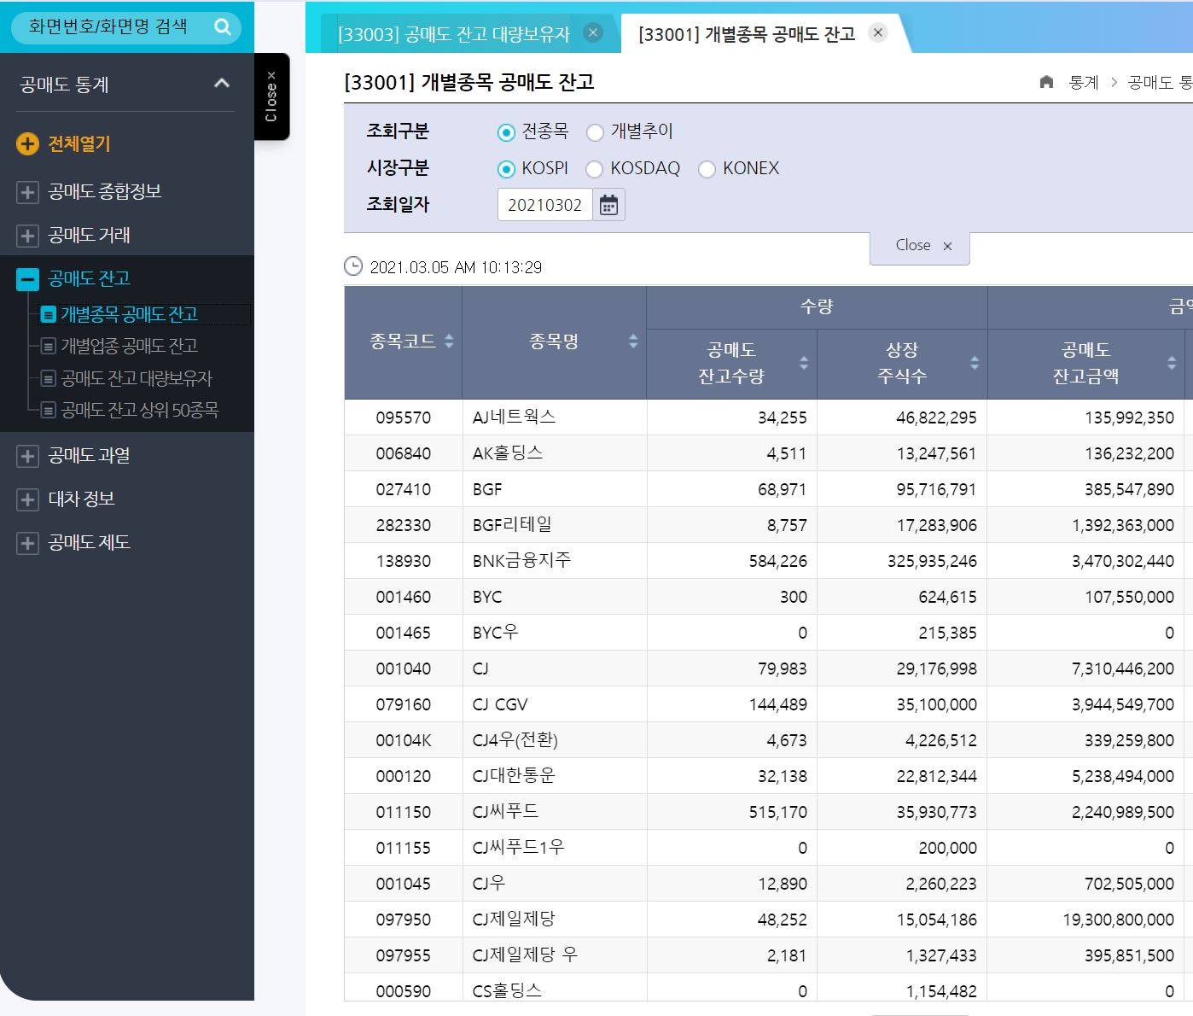Sort table by 종목명 arrows
1193x1016 pixels.
coord(633,342)
